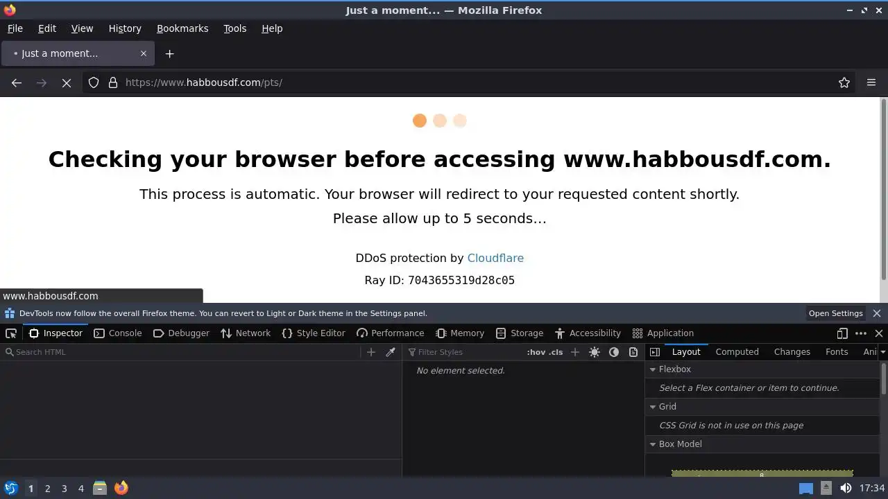Viewport: 888px width, 499px height.
Task: Open the Help menu
Action: tap(272, 28)
